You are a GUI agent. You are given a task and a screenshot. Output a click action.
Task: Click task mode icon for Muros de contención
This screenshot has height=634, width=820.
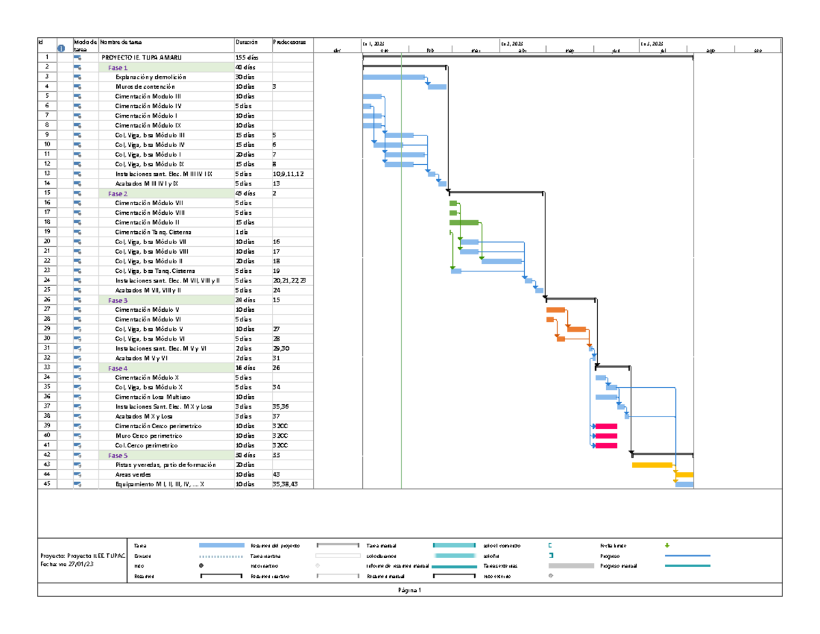click(x=77, y=87)
